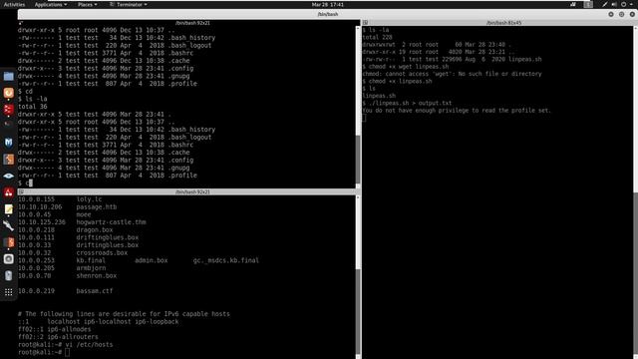638x359 pixels.
Task: Click the workspace indicator in the top bar
Action: [x=588, y=4]
